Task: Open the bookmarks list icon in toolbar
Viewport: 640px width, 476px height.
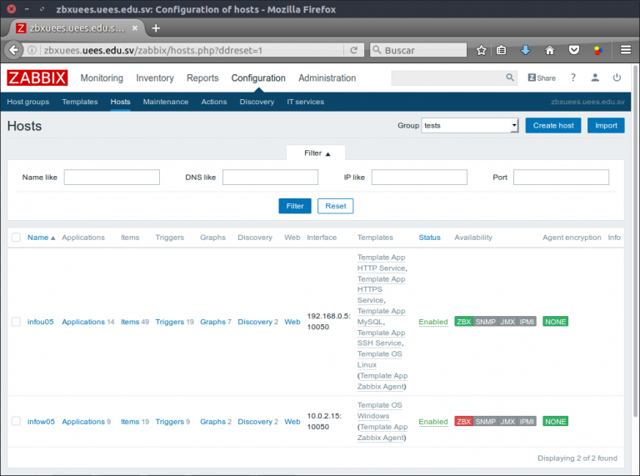Action: (x=501, y=50)
